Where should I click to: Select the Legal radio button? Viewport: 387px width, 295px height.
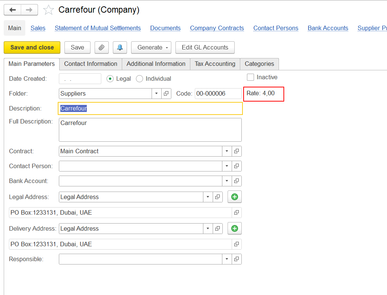110,78
